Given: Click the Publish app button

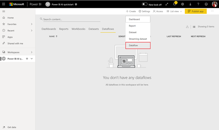Looking at the screenshot, I should coord(195,11).
